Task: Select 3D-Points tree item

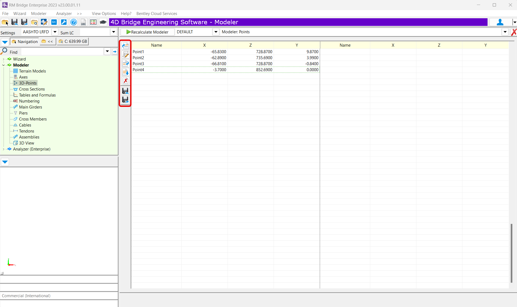Action: click(28, 83)
